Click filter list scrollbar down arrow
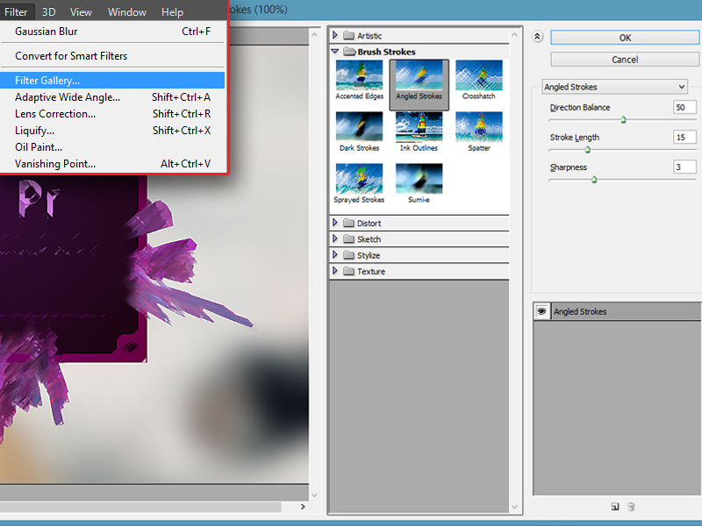 coord(514,507)
